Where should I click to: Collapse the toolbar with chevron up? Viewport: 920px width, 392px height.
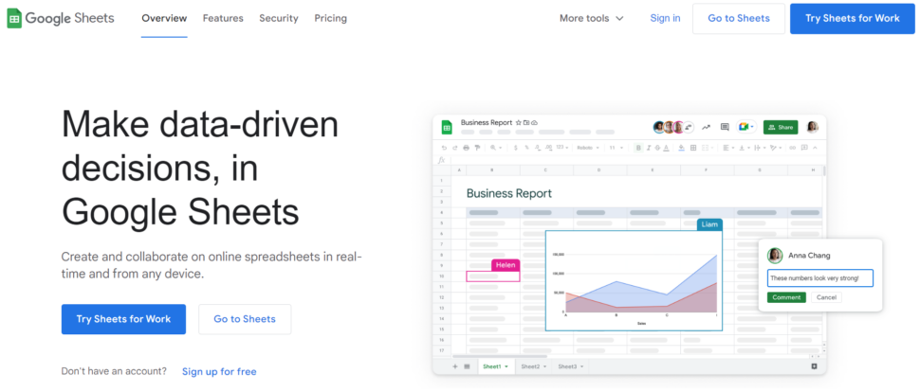click(x=815, y=148)
